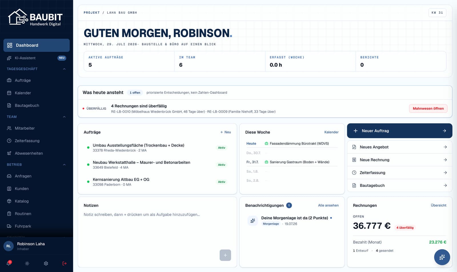Open settings gear icon in sidebar footer
This screenshot has height=272, width=457.
(46, 263)
